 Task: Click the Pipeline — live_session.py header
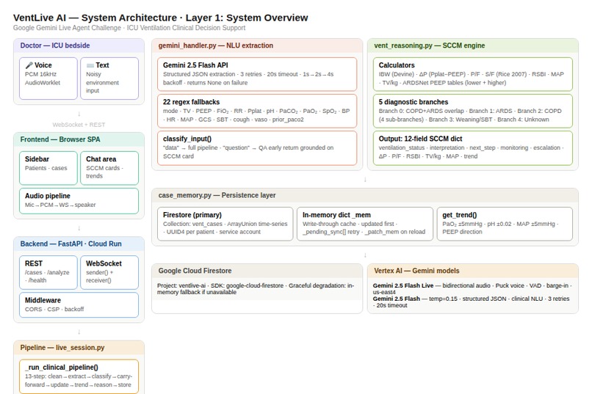point(79,347)
